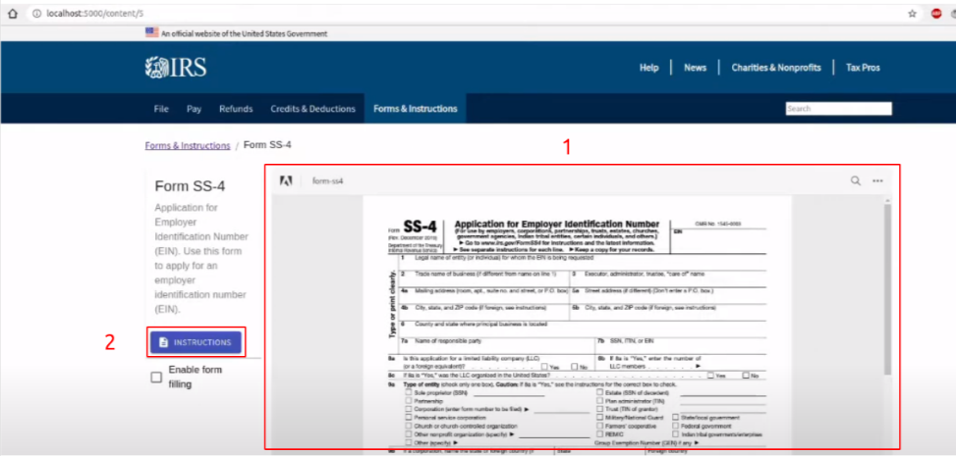This screenshot has height=456, width=956.
Task: Tick the Farmers' cooperative box
Action: pos(600,427)
